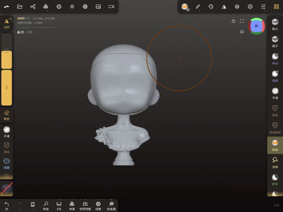Reset view with the home icon
The image size is (283, 212).
(242, 32)
